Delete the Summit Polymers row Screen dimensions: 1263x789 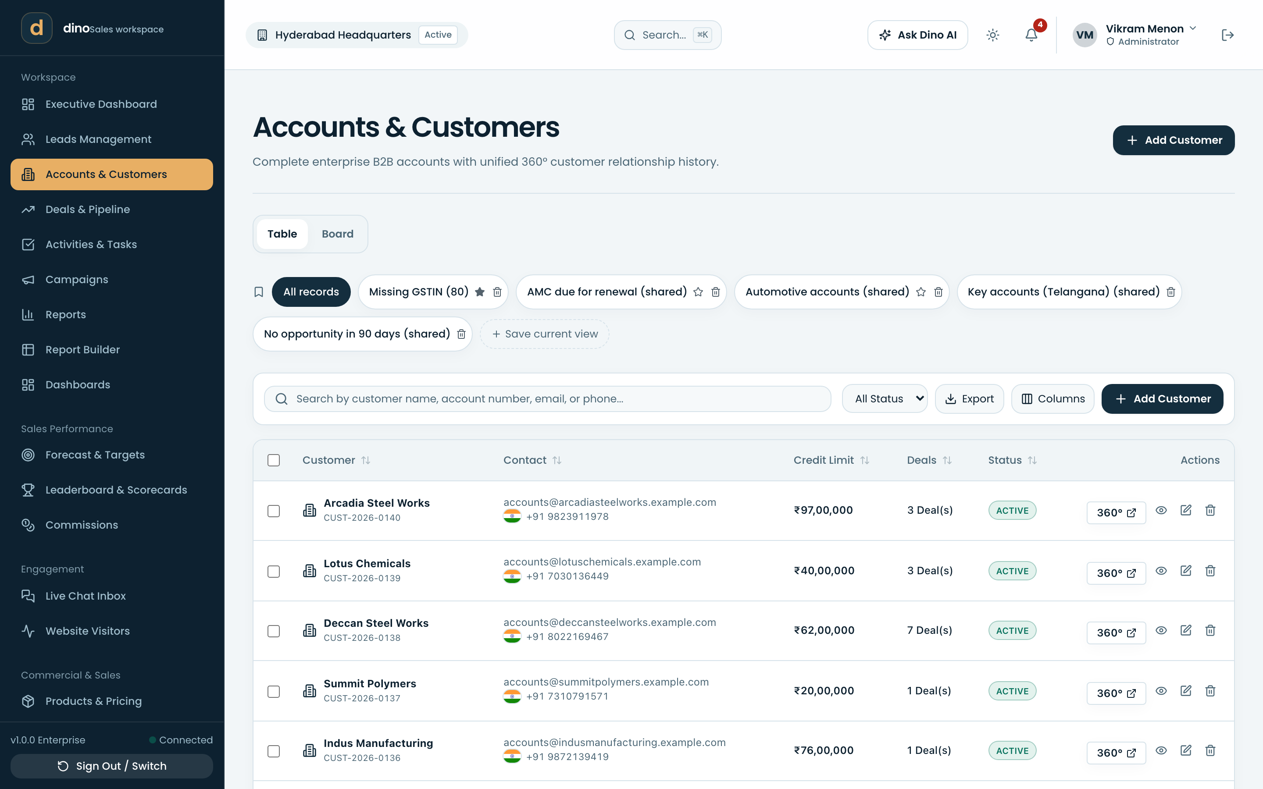[x=1210, y=691]
